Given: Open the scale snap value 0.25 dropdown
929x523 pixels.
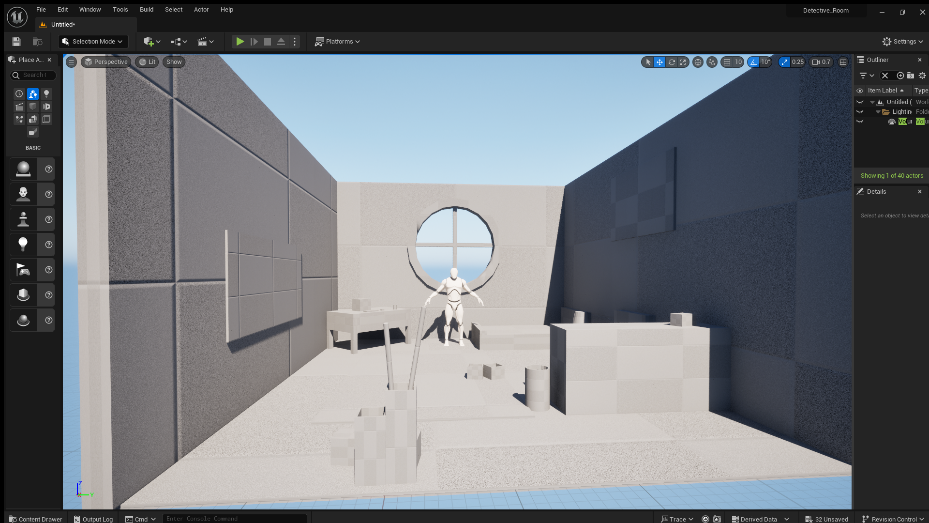Looking at the screenshot, I should click(x=798, y=62).
